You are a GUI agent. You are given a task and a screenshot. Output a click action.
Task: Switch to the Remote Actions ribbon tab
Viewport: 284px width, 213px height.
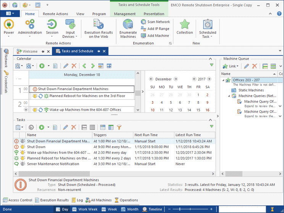pos(55,14)
